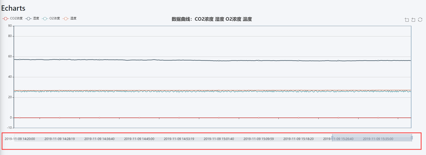426x155 pixels.
Task: Toggle the O2浓度 legend entry
Action: tap(51, 18)
